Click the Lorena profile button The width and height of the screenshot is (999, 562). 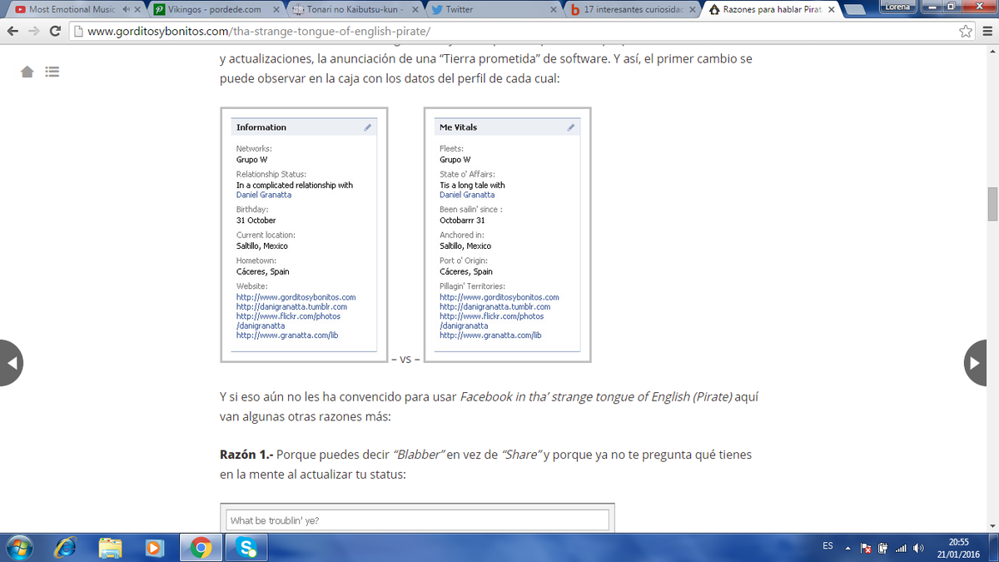pos(897,7)
